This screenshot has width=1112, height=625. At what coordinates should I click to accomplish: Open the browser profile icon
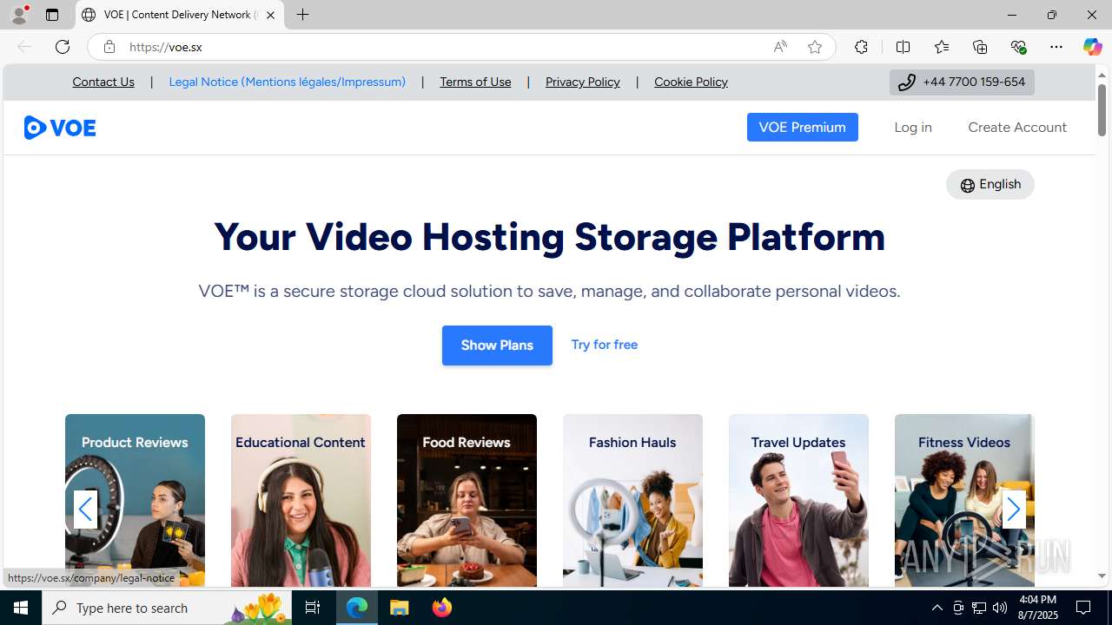coord(19,15)
